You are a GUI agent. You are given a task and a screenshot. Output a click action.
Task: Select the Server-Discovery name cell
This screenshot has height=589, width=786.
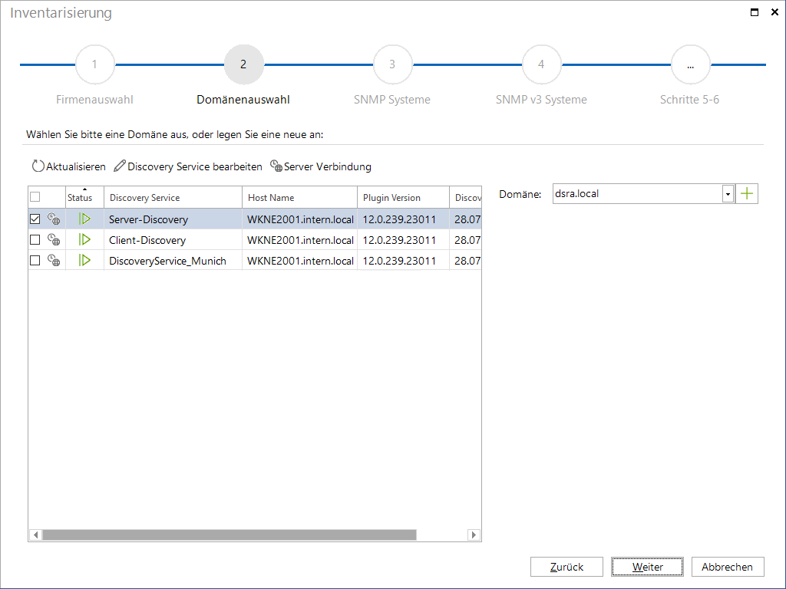(x=173, y=219)
